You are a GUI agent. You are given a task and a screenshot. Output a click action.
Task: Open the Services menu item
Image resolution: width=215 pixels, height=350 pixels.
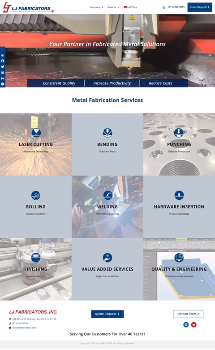112,7
